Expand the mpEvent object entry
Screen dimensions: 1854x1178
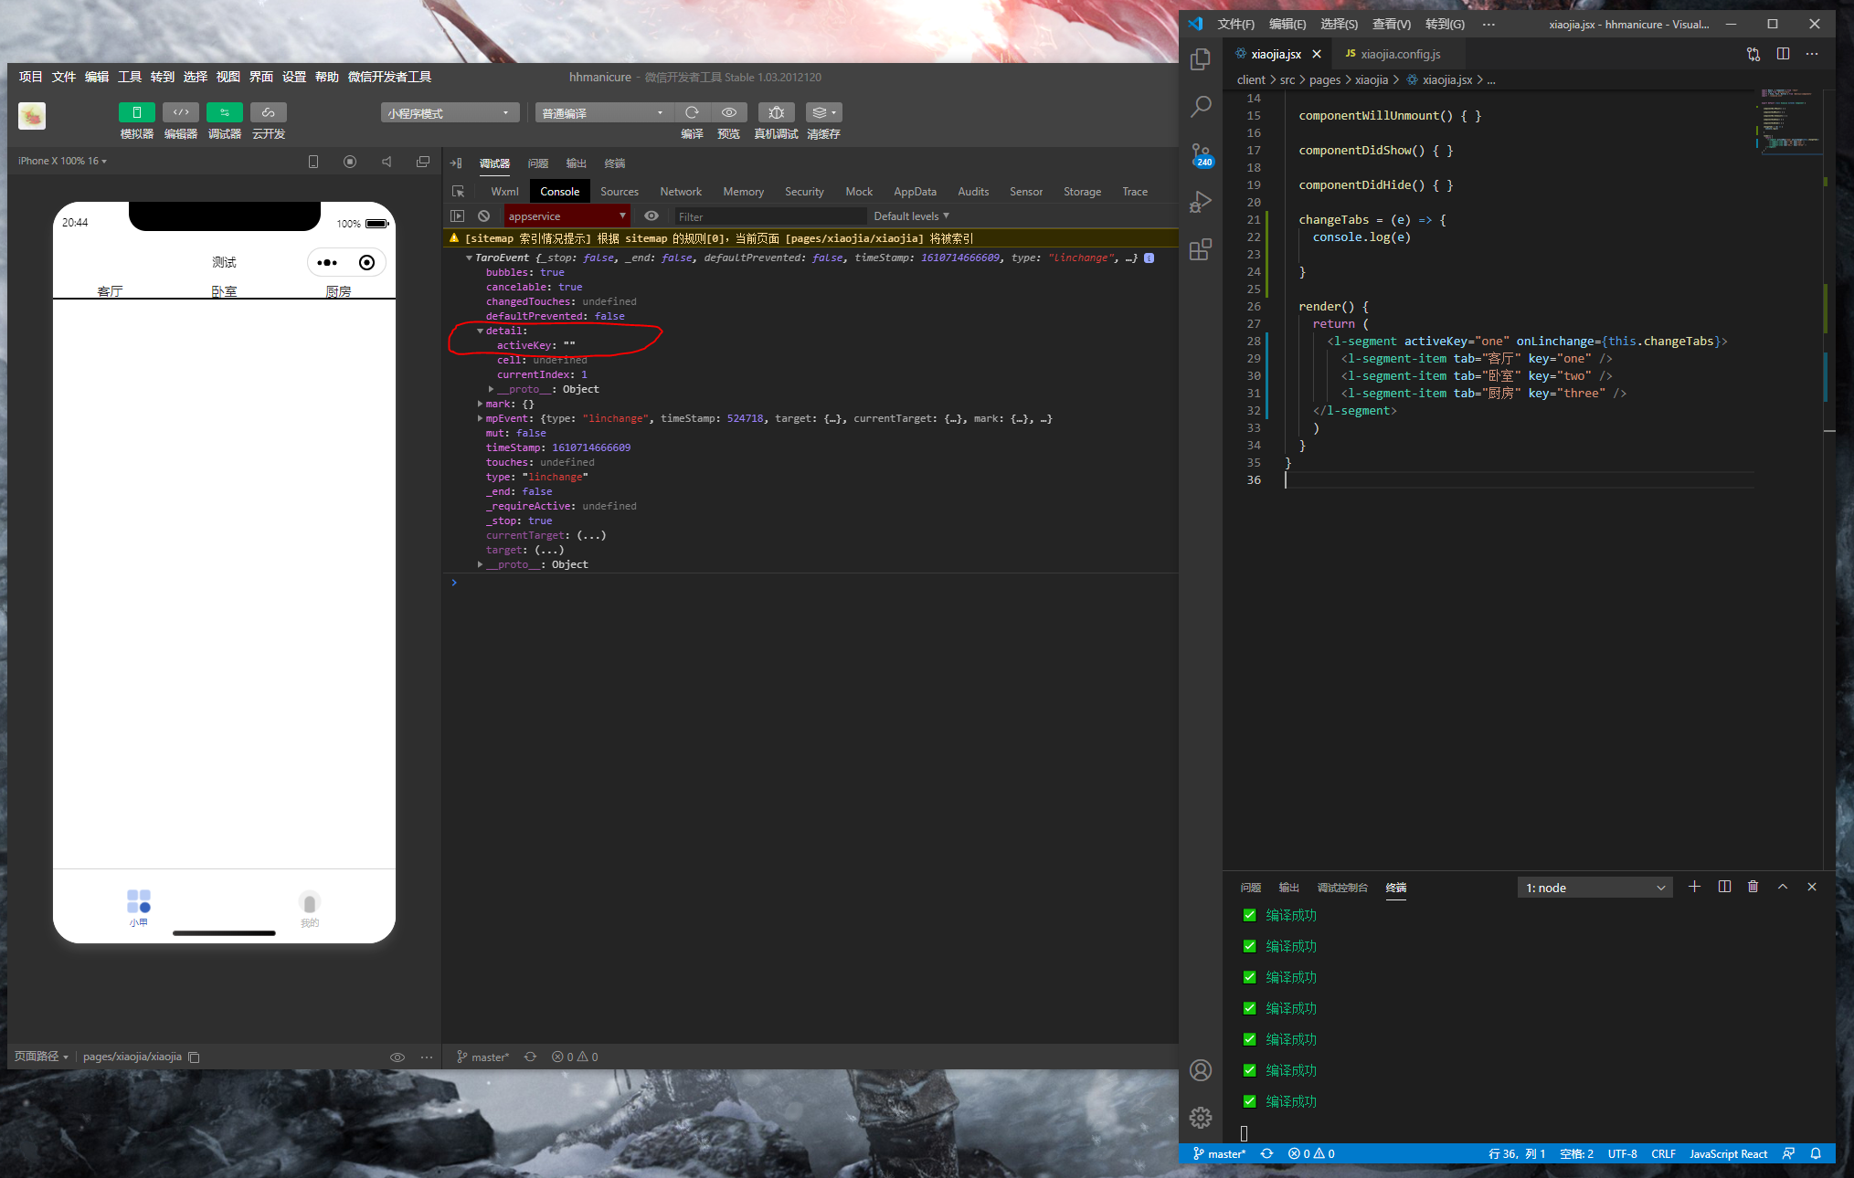coord(481,418)
